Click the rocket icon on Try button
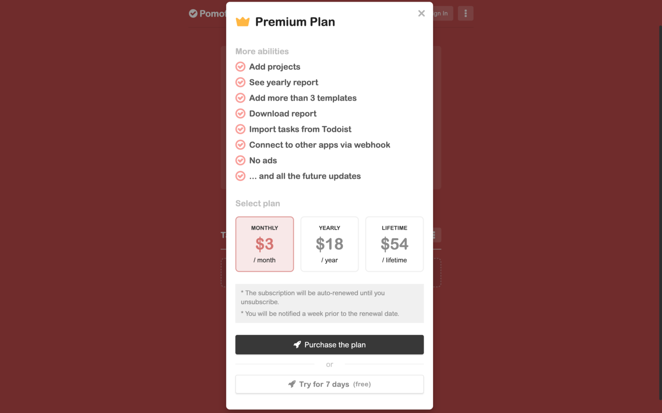 [292, 384]
